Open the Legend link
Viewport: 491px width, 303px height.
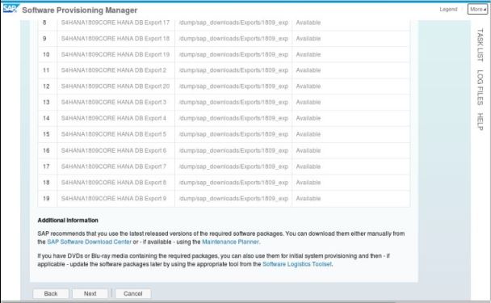pyautogui.click(x=448, y=10)
